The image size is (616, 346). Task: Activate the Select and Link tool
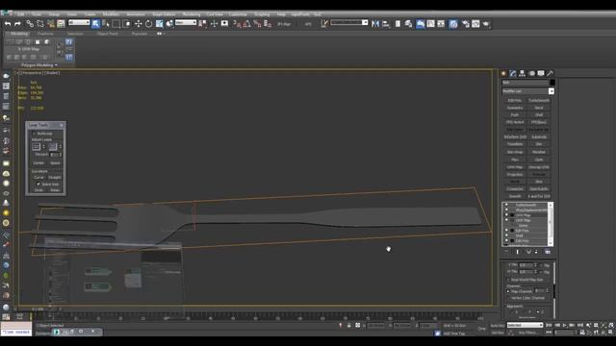click(x=30, y=24)
